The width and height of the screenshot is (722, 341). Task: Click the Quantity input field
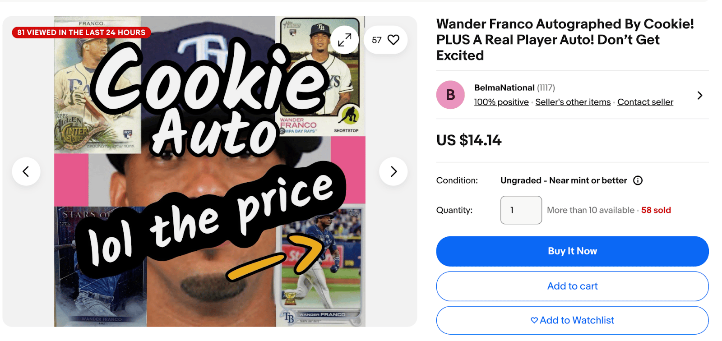point(521,210)
